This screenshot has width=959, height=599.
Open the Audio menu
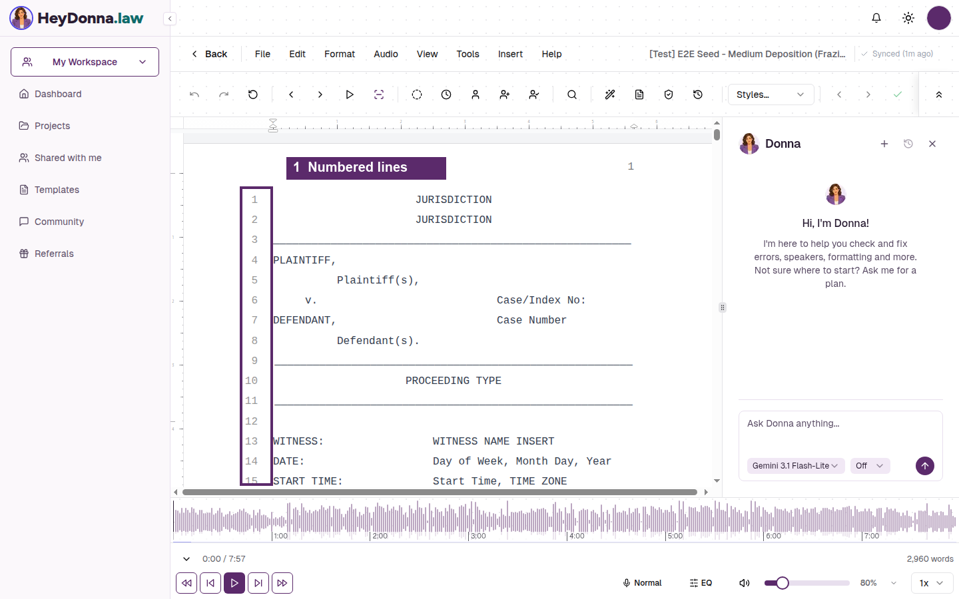(386, 54)
